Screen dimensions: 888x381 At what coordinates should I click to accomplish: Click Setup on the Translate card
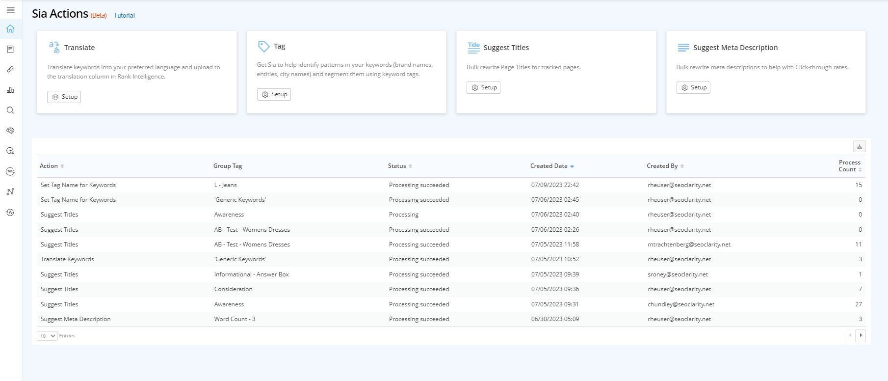tap(64, 97)
